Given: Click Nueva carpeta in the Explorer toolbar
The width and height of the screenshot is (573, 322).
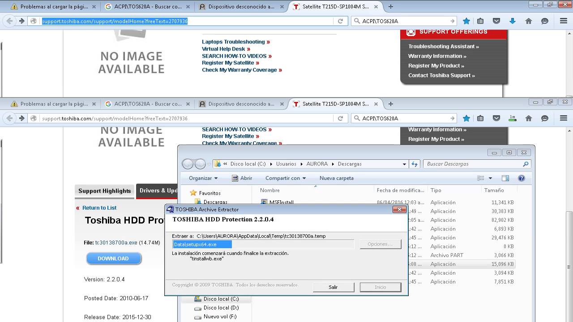Looking at the screenshot, I should pos(337,178).
